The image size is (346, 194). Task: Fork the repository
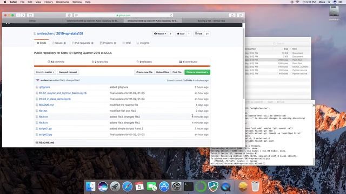pos(198,33)
